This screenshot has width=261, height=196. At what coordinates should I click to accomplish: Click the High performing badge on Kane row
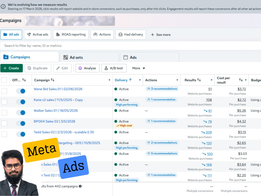pos(127,105)
